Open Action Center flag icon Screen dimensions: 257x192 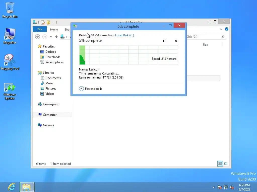[220, 187]
